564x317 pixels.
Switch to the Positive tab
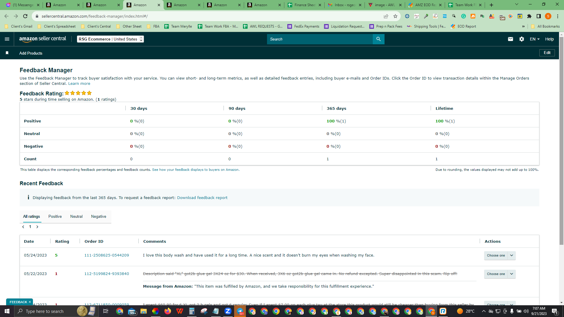click(x=55, y=217)
